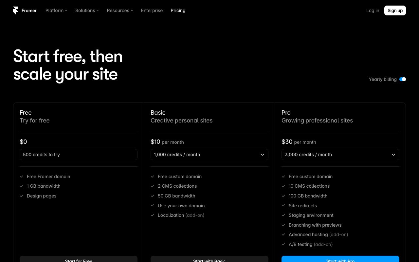Click the Sign up button
419x262 pixels.
pos(395,10)
